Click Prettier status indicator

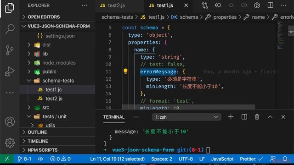[x=251, y=159]
